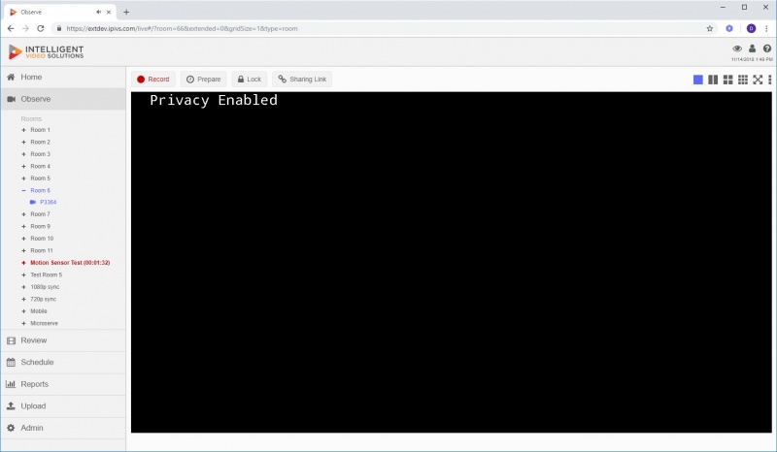Open the Chrome three-dot menu
This screenshot has width=777, height=452.
click(766, 29)
